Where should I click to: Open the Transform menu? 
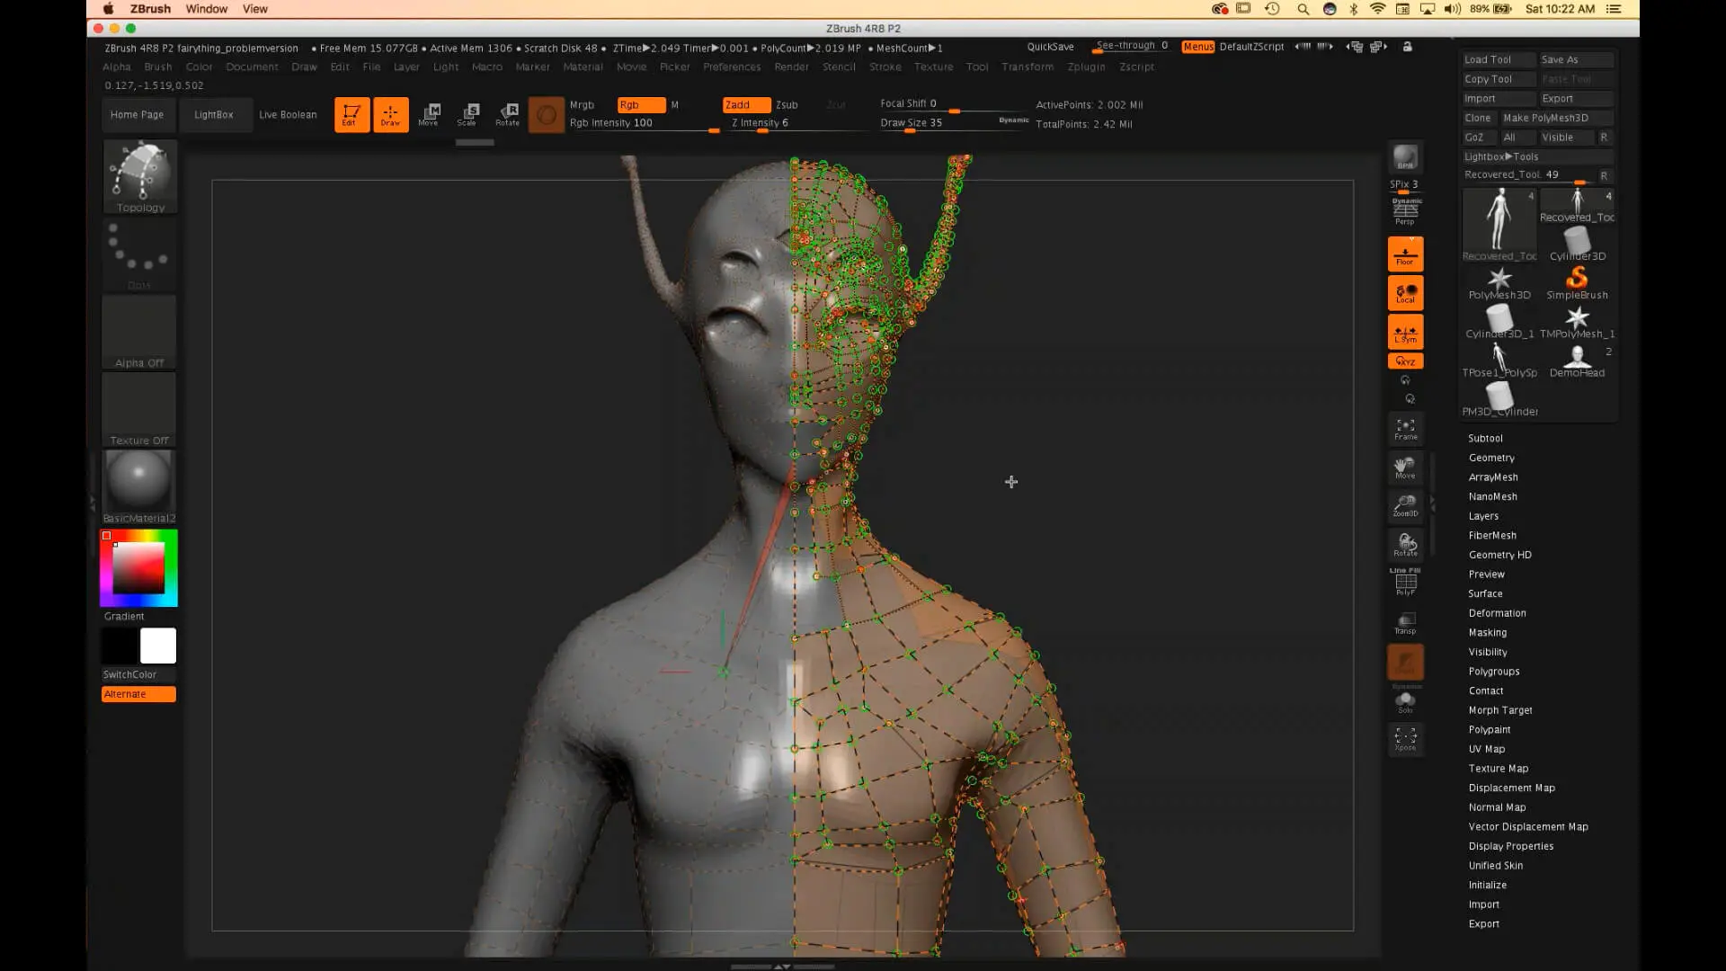(1028, 67)
